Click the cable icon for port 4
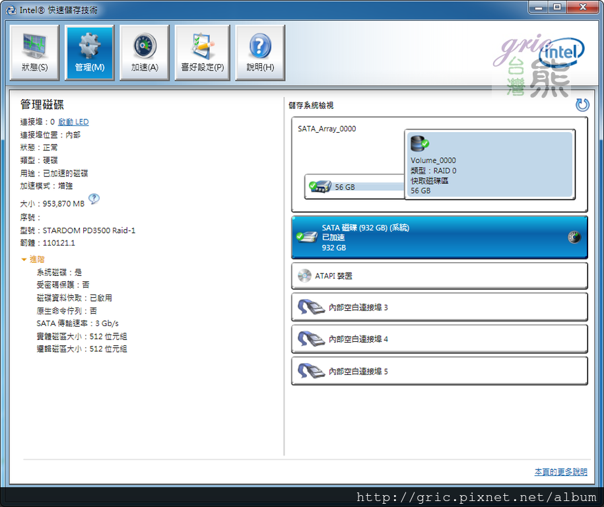 [311, 339]
